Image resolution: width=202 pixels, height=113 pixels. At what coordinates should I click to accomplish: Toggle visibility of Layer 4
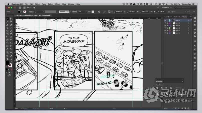click(x=165, y=26)
